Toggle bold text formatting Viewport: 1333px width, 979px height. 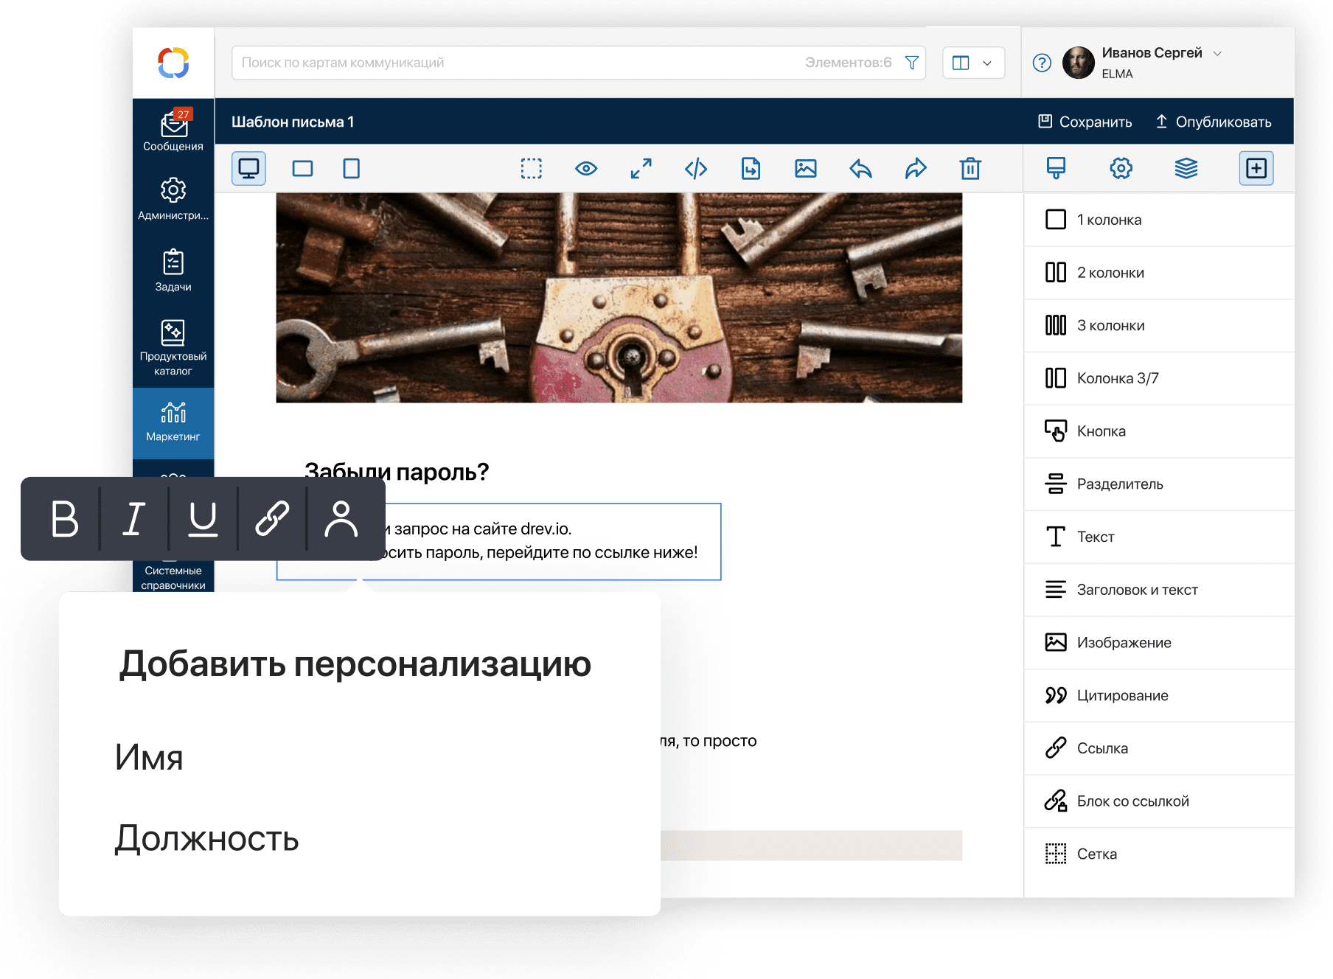(64, 519)
